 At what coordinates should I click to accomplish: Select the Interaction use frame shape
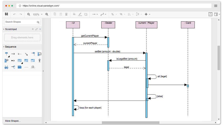26,60
